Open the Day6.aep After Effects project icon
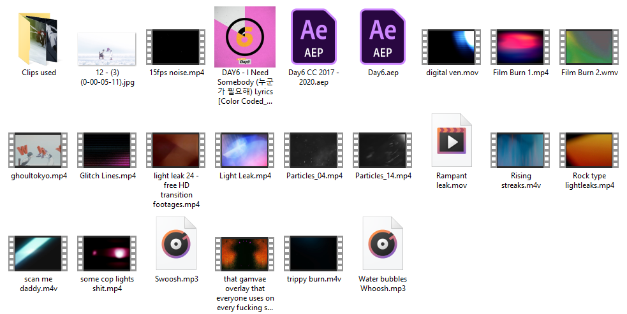Image resolution: width=627 pixels, height=314 pixels. click(383, 37)
